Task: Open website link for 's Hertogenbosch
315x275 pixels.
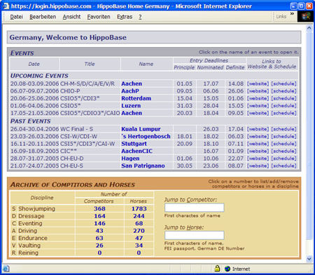Action: [258, 136]
